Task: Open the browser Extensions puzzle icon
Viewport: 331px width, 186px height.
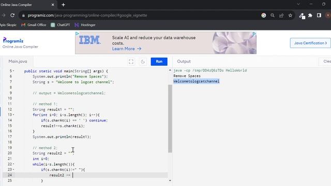Action: point(310,15)
